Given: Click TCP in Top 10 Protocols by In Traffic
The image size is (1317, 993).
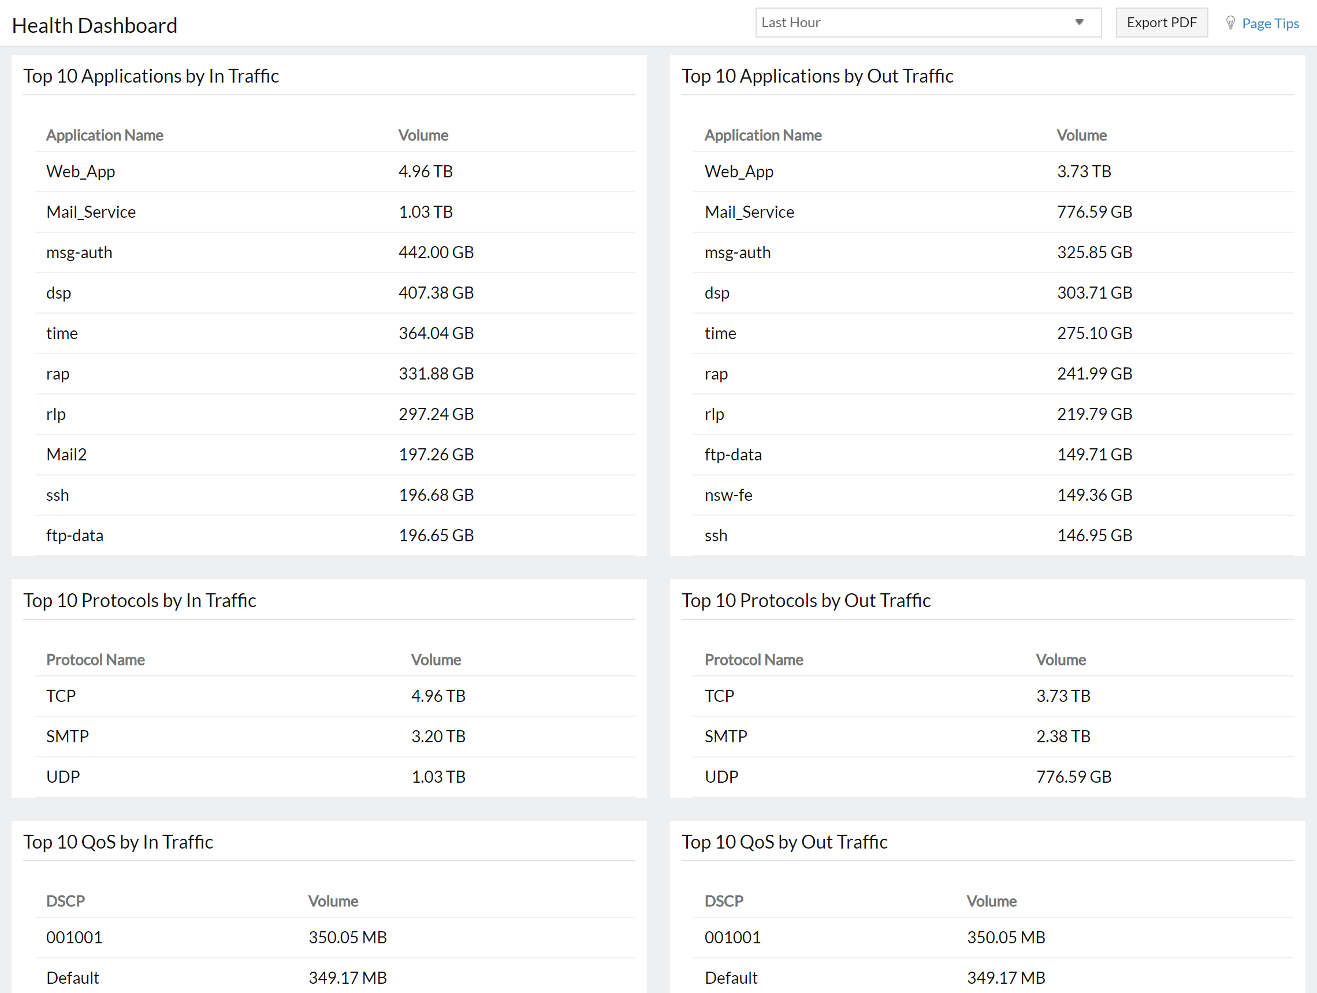Looking at the screenshot, I should (x=60, y=696).
